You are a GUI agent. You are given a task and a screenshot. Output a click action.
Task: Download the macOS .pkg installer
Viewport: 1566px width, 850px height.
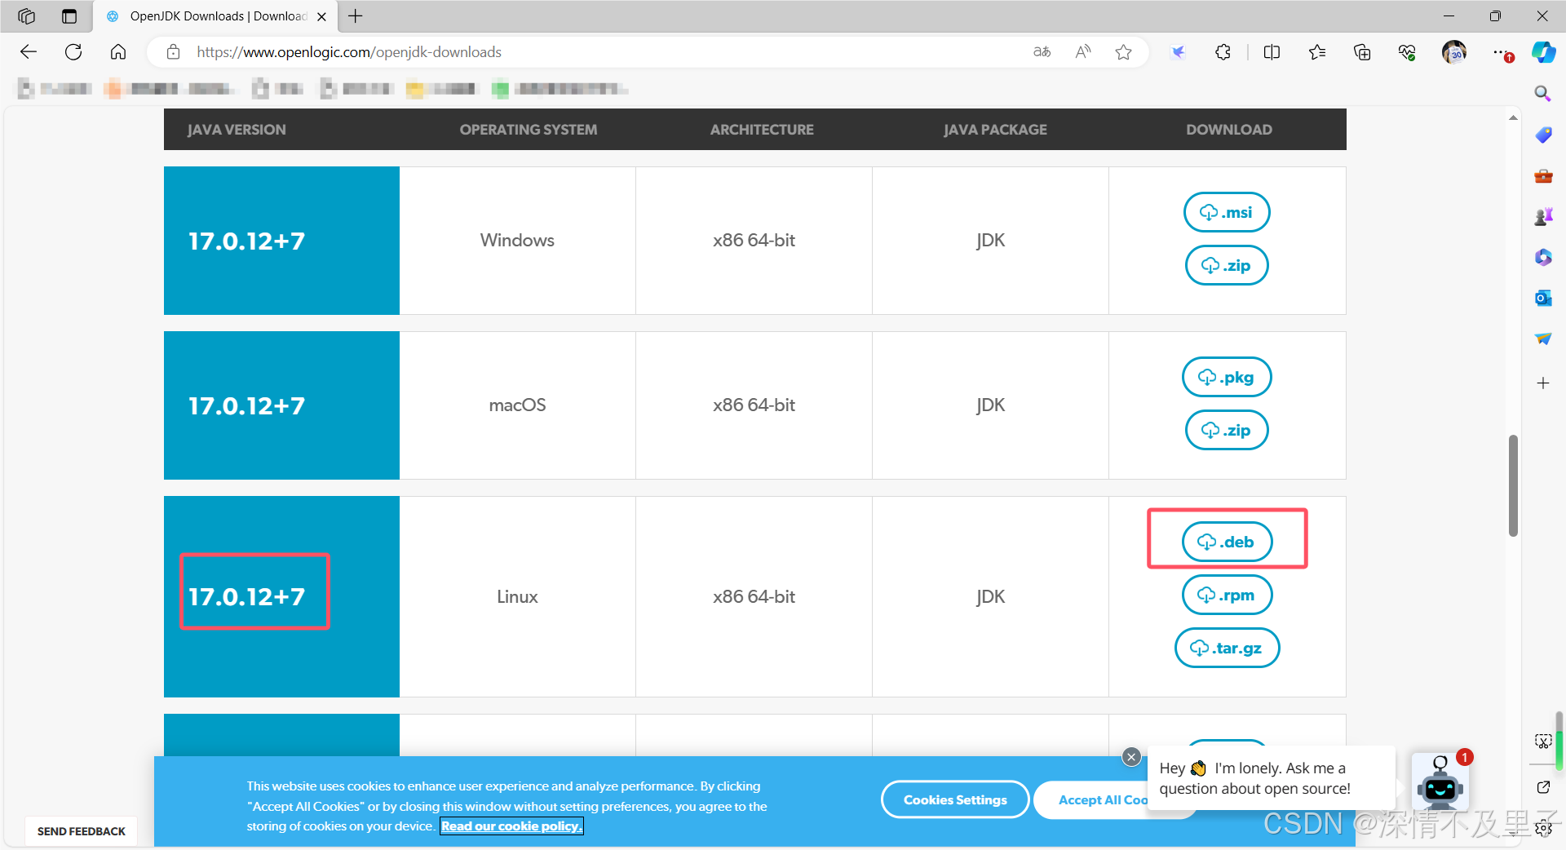point(1227,377)
